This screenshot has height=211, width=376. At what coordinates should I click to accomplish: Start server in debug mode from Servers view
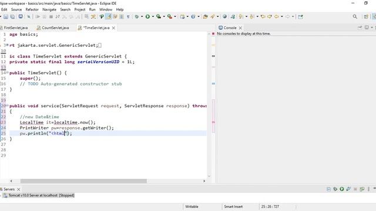tap(335, 189)
